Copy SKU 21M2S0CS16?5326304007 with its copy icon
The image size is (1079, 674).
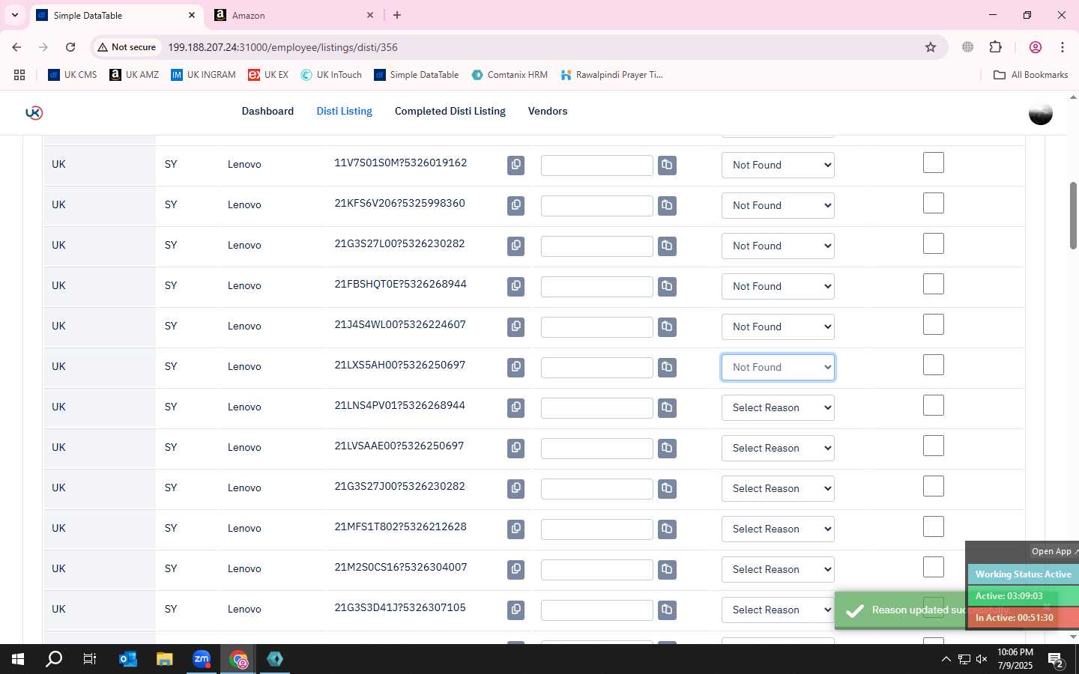click(516, 569)
